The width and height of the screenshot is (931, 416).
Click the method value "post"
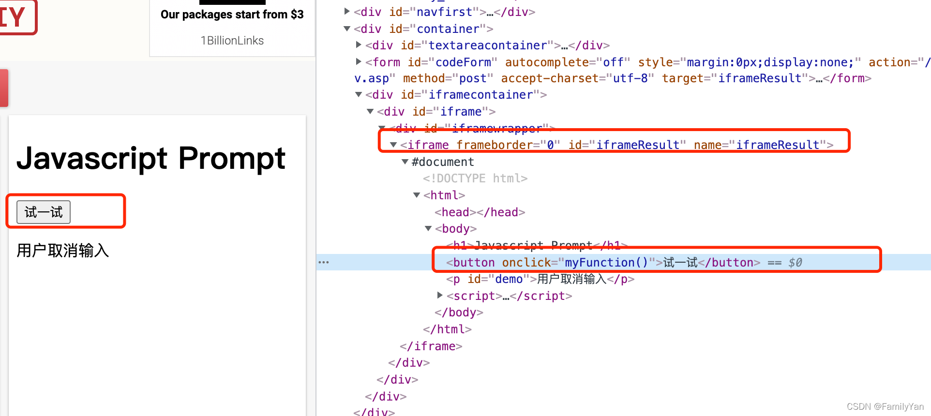(473, 78)
